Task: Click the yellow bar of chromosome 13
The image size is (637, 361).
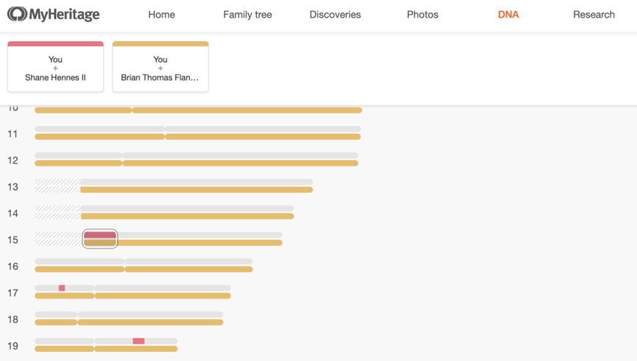Action: point(197,190)
